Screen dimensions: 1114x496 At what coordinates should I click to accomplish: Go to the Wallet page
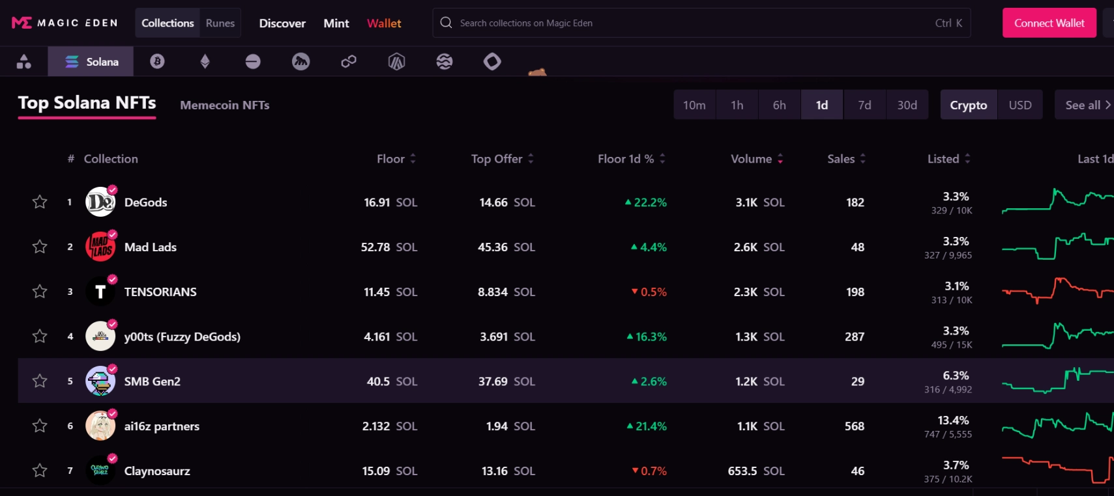[x=384, y=23]
